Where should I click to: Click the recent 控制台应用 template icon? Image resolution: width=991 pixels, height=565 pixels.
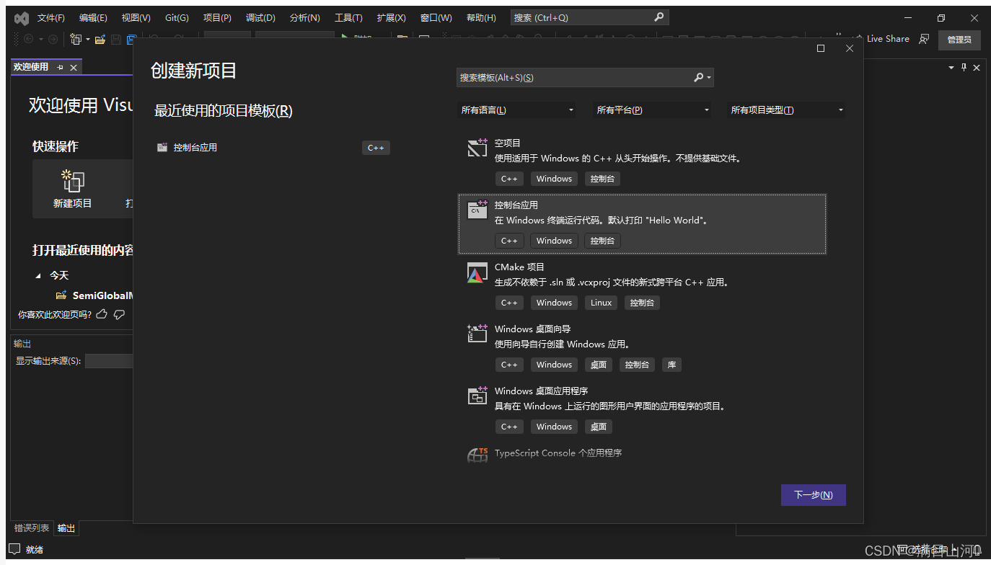point(162,147)
